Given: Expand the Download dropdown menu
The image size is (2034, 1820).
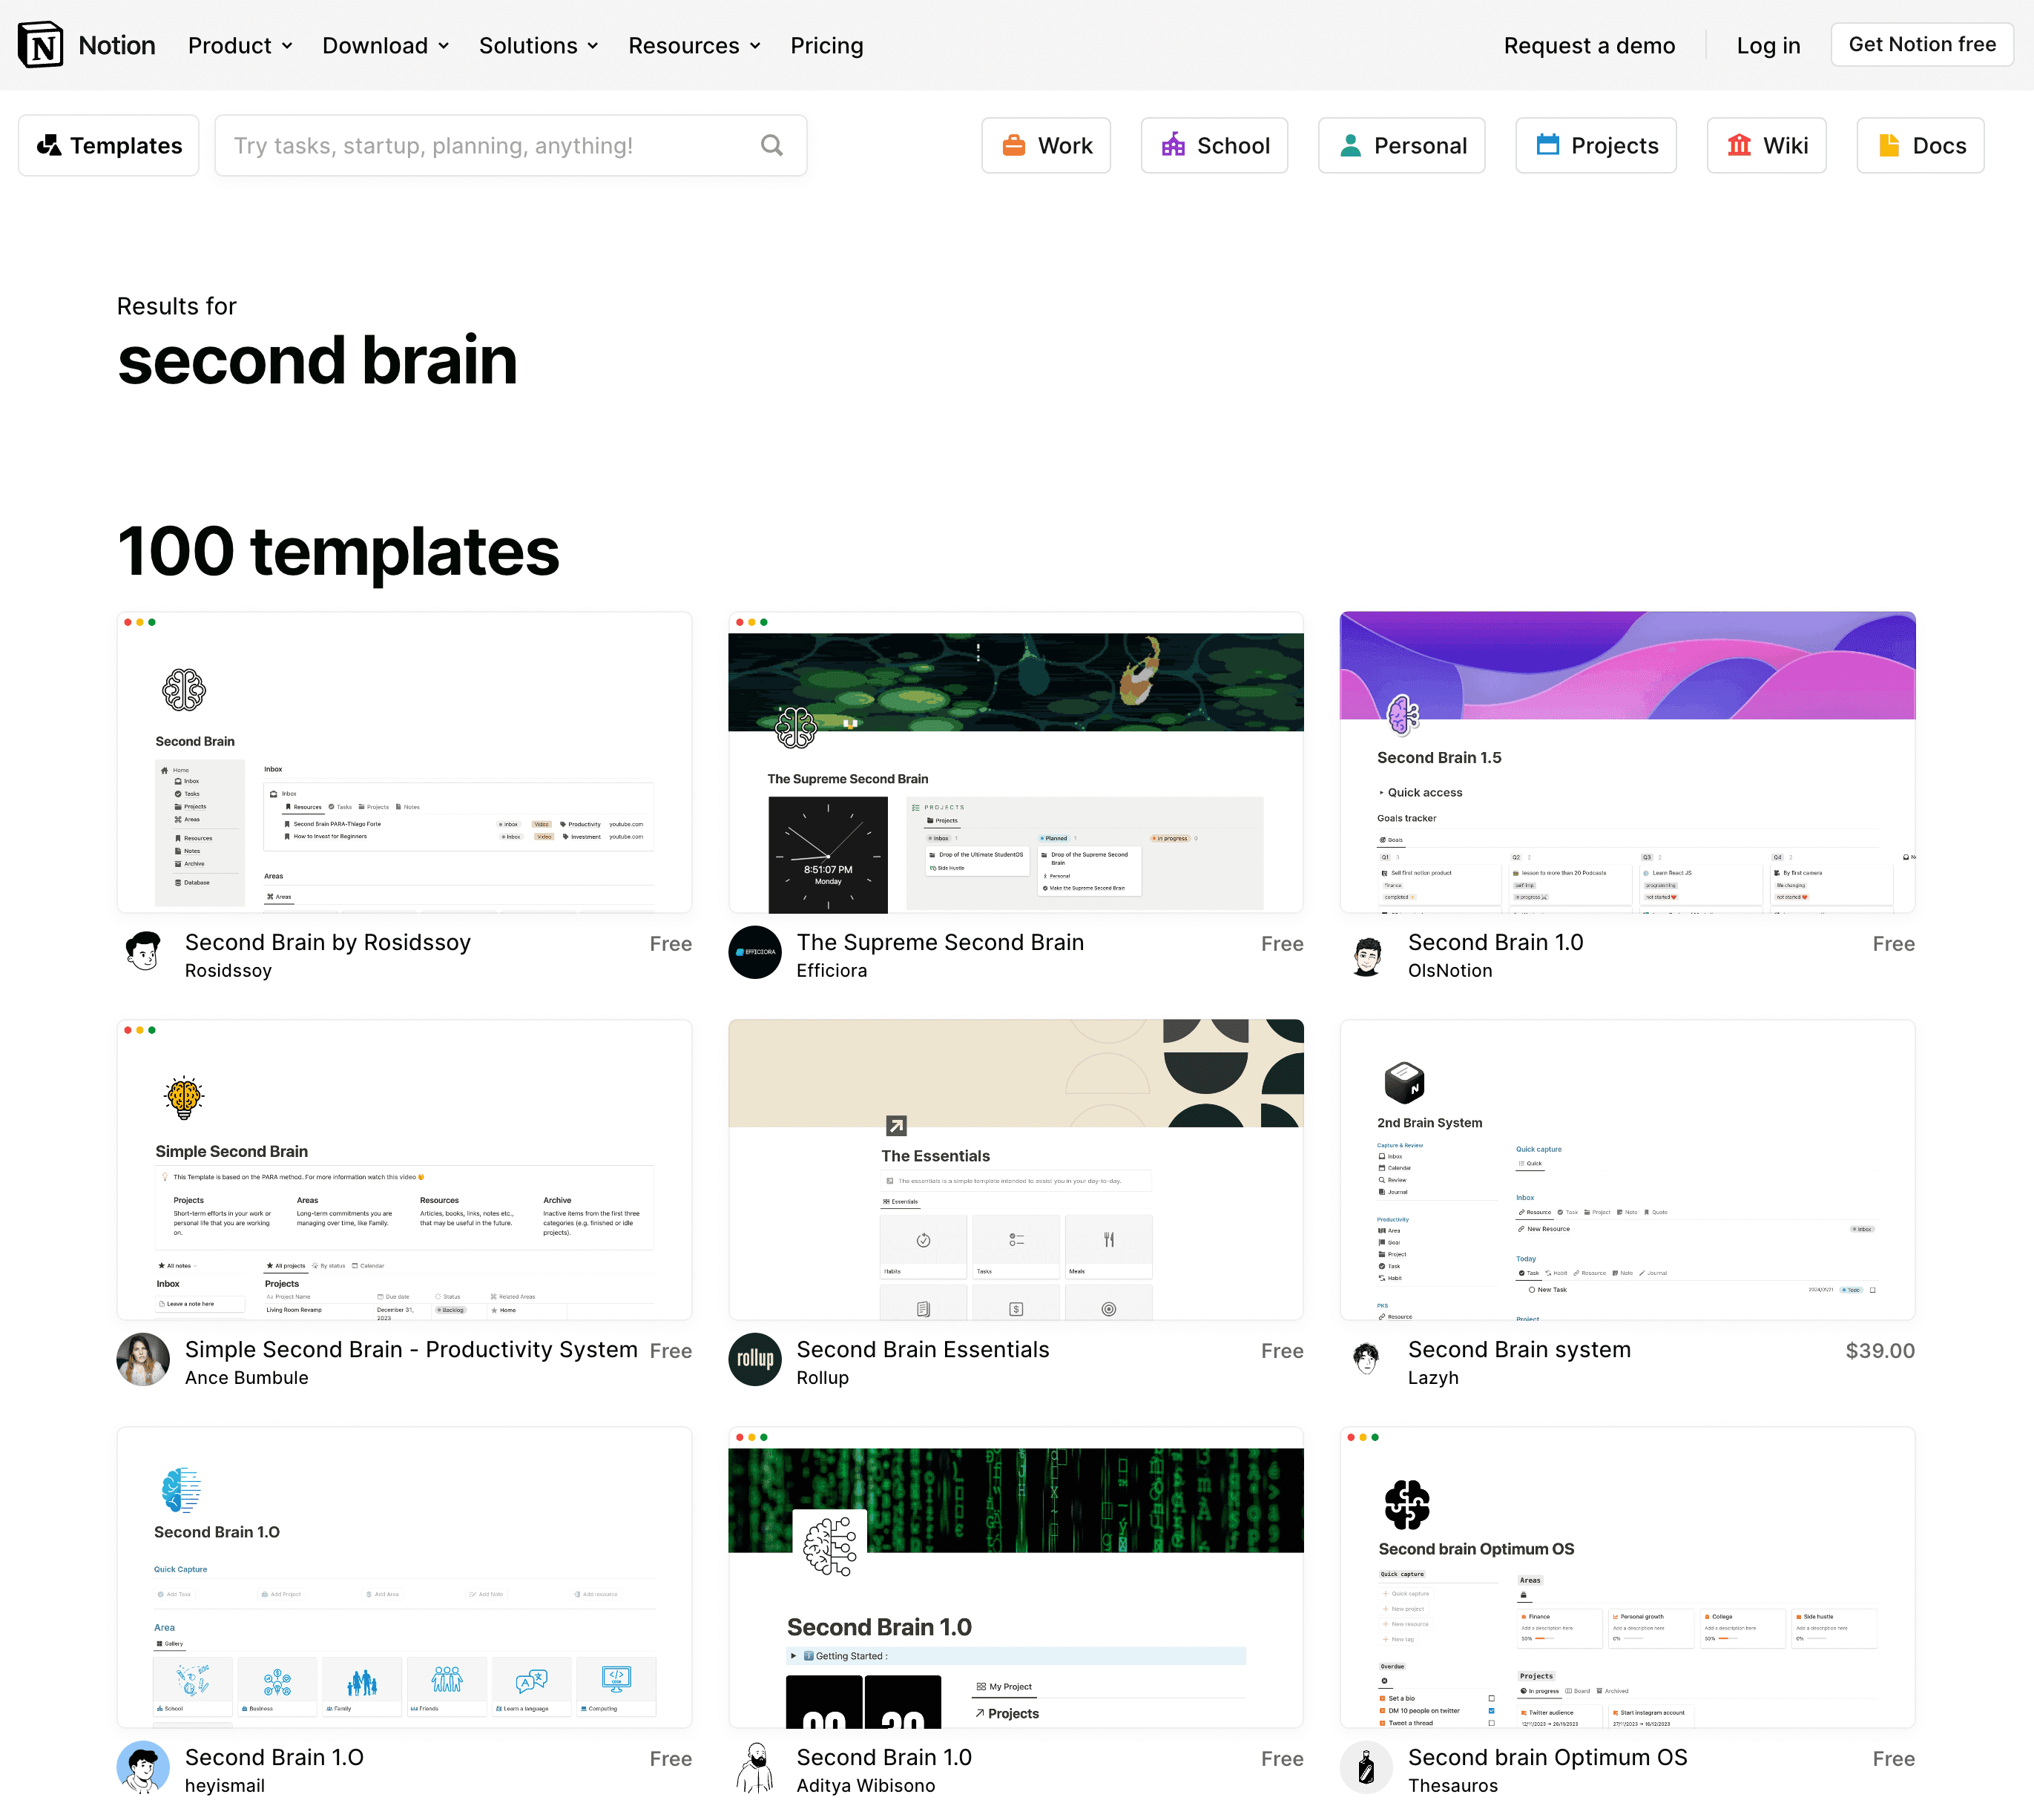Looking at the screenshot, I should coord(385,46).
